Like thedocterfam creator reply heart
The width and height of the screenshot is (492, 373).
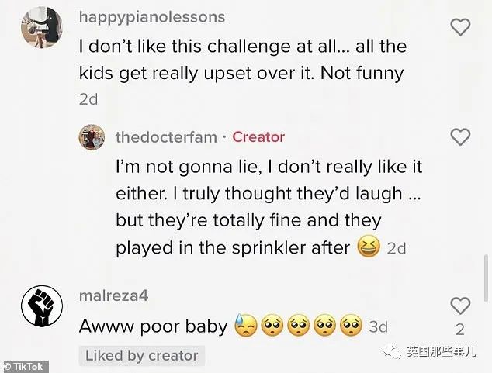coord(460,137)
